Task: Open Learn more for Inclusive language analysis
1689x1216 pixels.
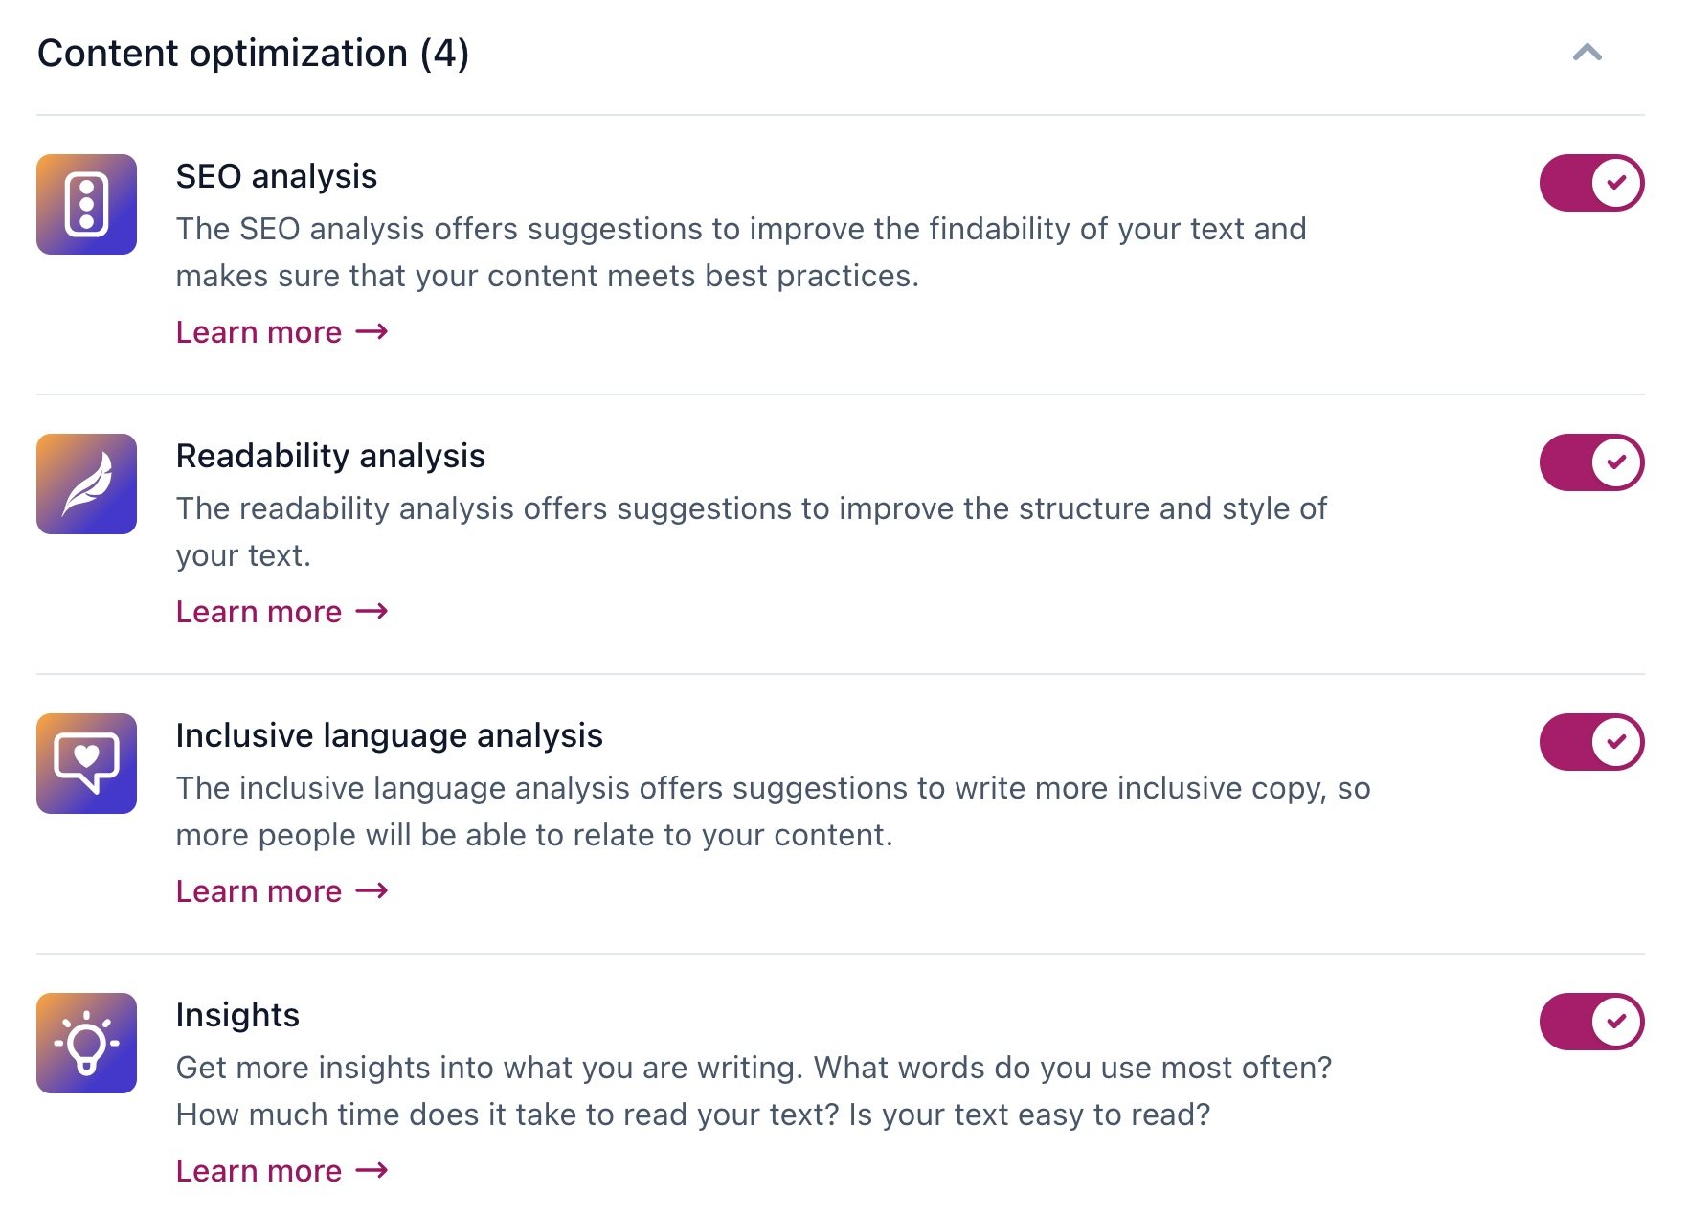Action: pos(281,891)
